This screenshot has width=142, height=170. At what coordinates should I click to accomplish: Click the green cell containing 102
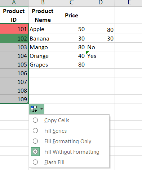[x=14, y=38]
